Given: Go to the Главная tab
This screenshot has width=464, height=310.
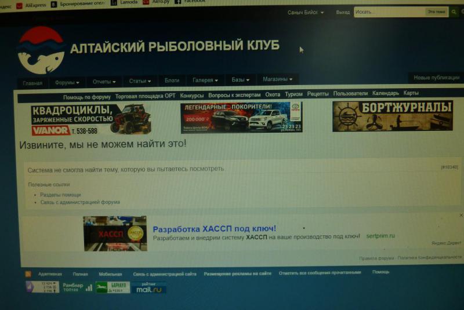Looking at the screenshot, I should (32, 83).
